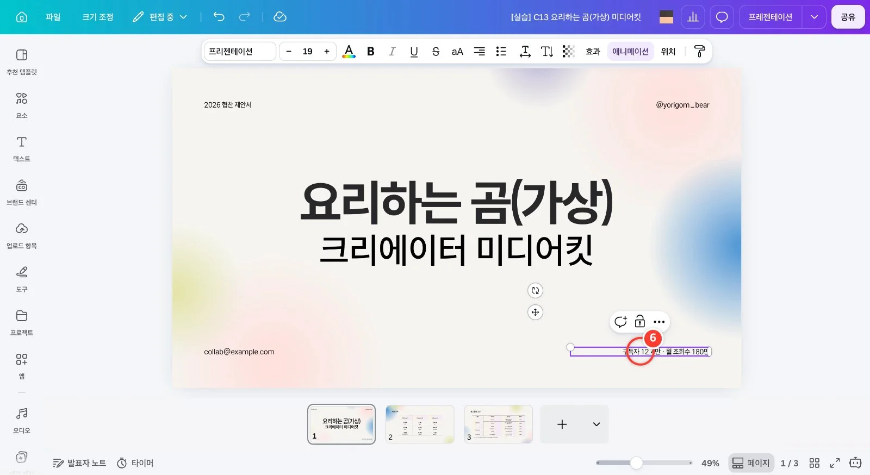Screen dimensions: 870x475
Task: Edit the font size value 19
Action: [308, 51]
